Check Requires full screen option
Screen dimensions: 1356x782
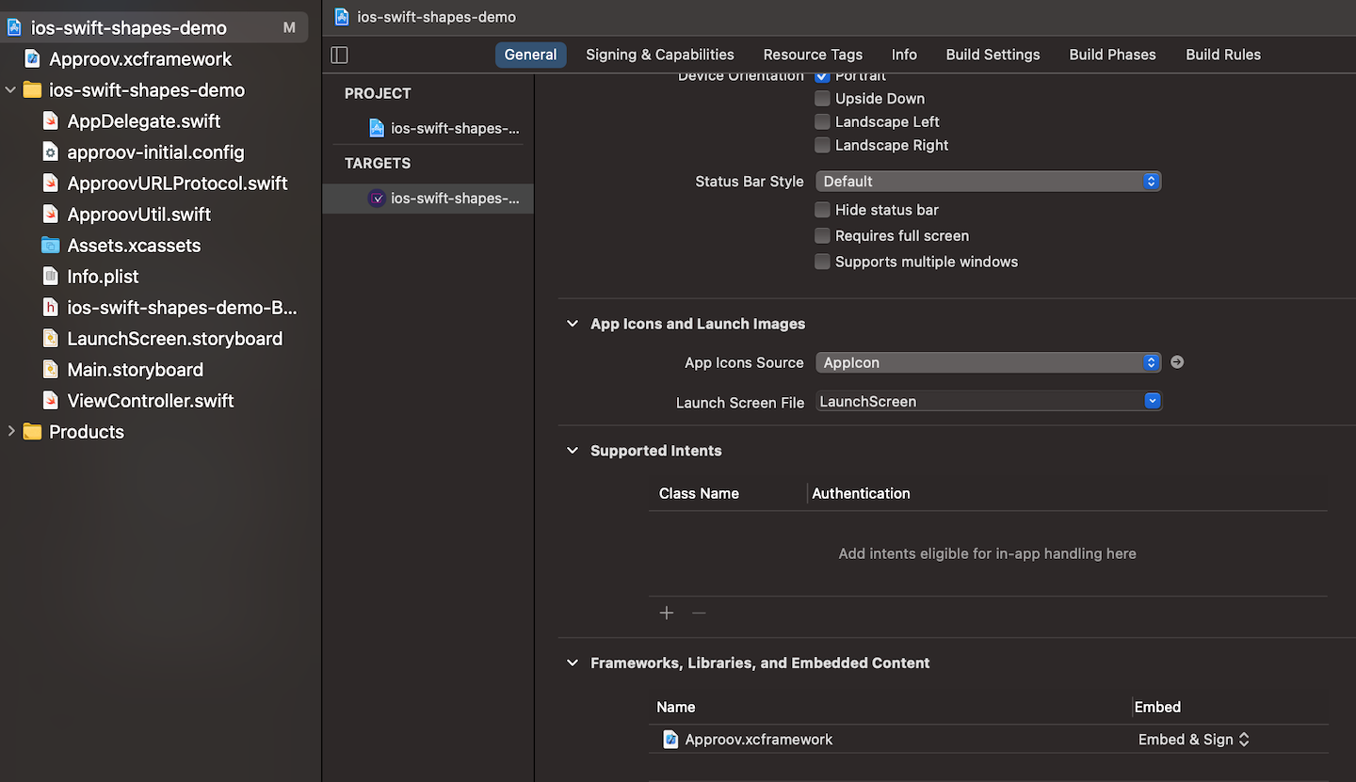[x=822, y=235]
